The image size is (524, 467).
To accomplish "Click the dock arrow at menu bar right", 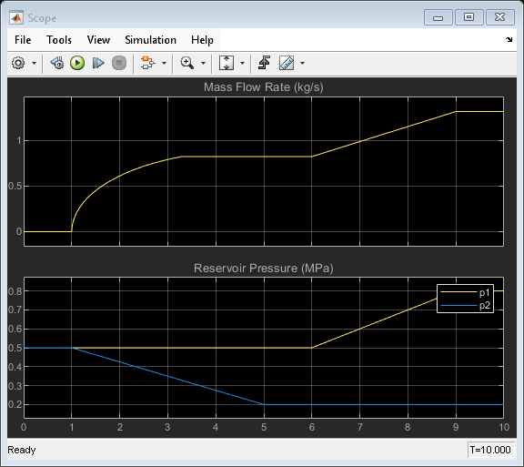I will [509, 40].
